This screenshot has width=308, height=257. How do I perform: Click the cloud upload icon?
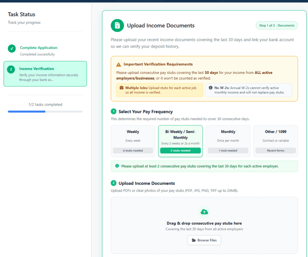point(204,212)
